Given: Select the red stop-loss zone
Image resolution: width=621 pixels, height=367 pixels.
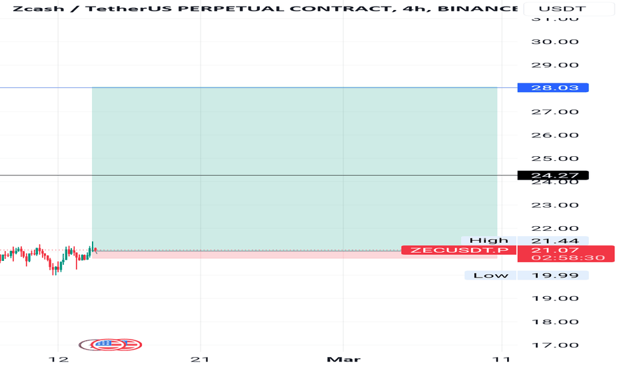Looking at the screenshot, I should pos(295,255).
